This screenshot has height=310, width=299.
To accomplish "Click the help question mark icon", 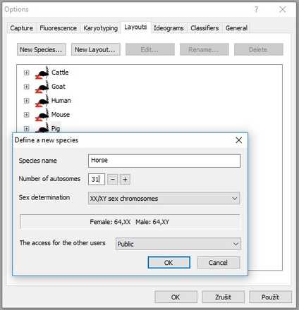I will point(256,9).
